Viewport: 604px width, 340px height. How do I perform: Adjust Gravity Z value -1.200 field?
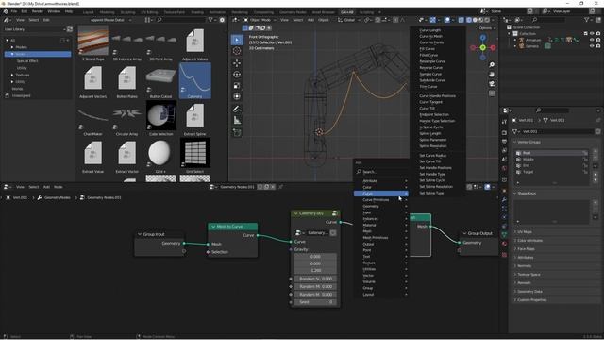[x=315, y=271]
